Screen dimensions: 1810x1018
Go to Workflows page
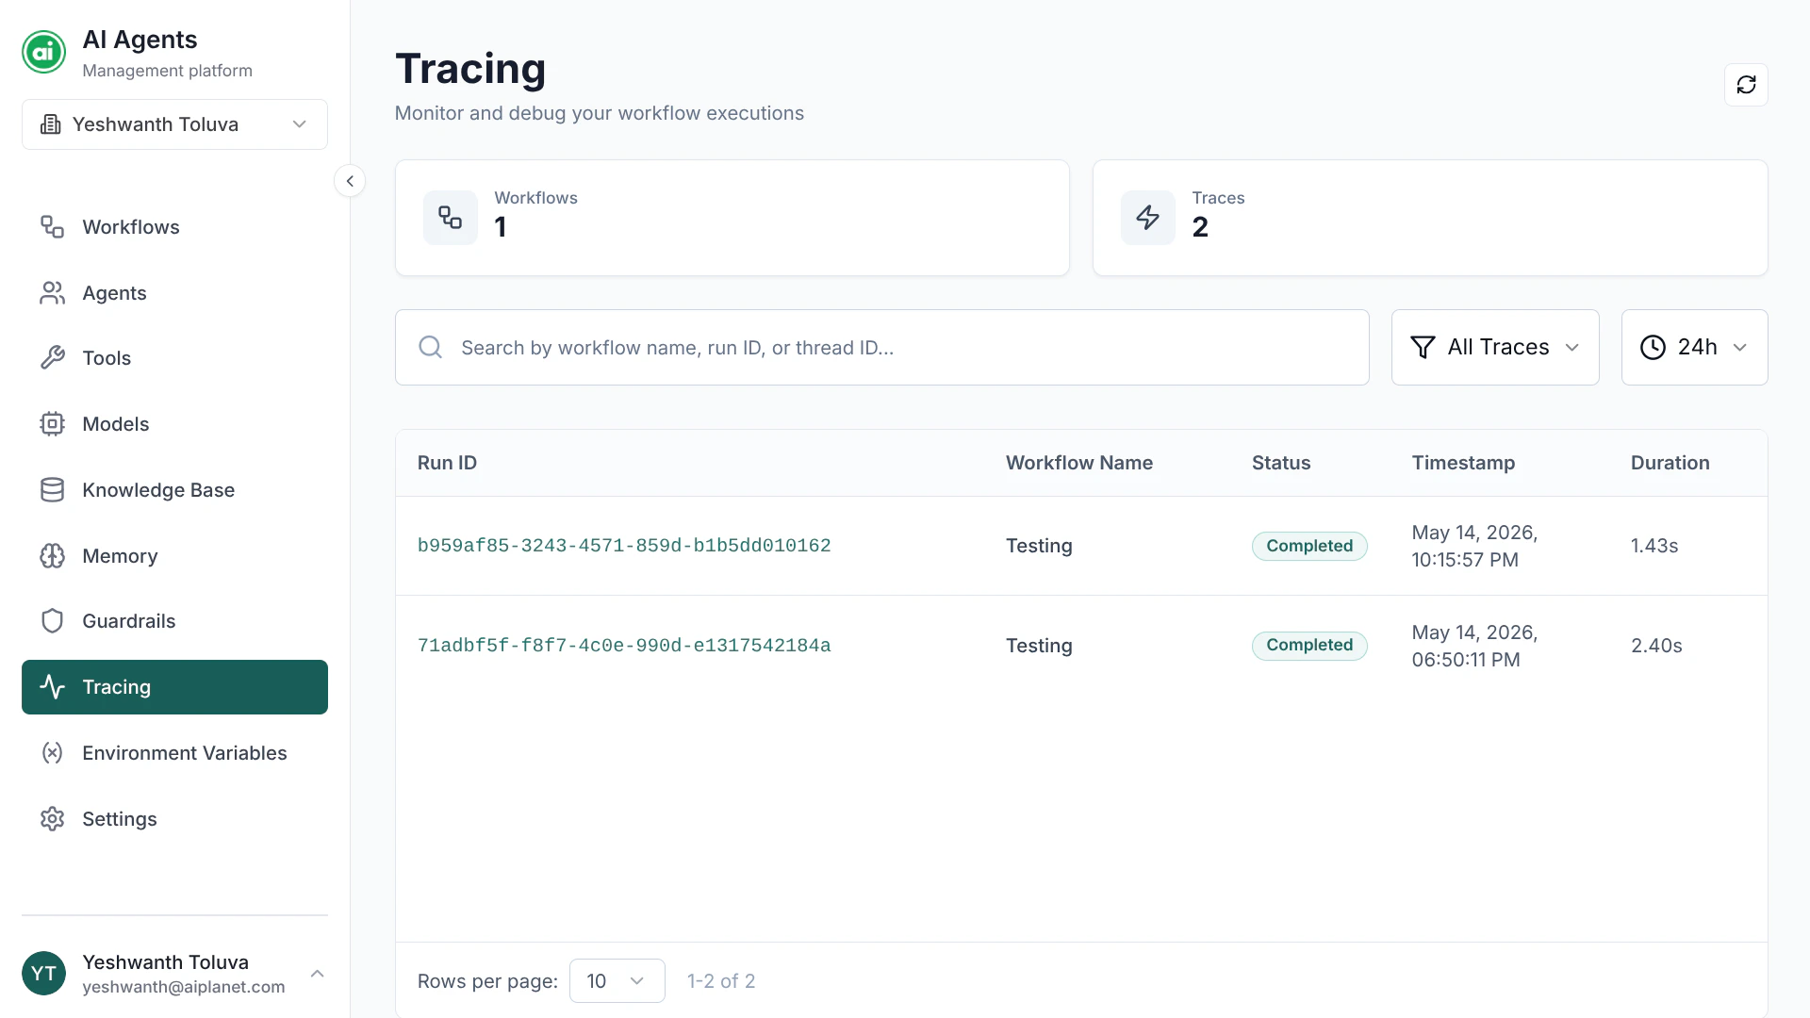[x=174, y=227]
